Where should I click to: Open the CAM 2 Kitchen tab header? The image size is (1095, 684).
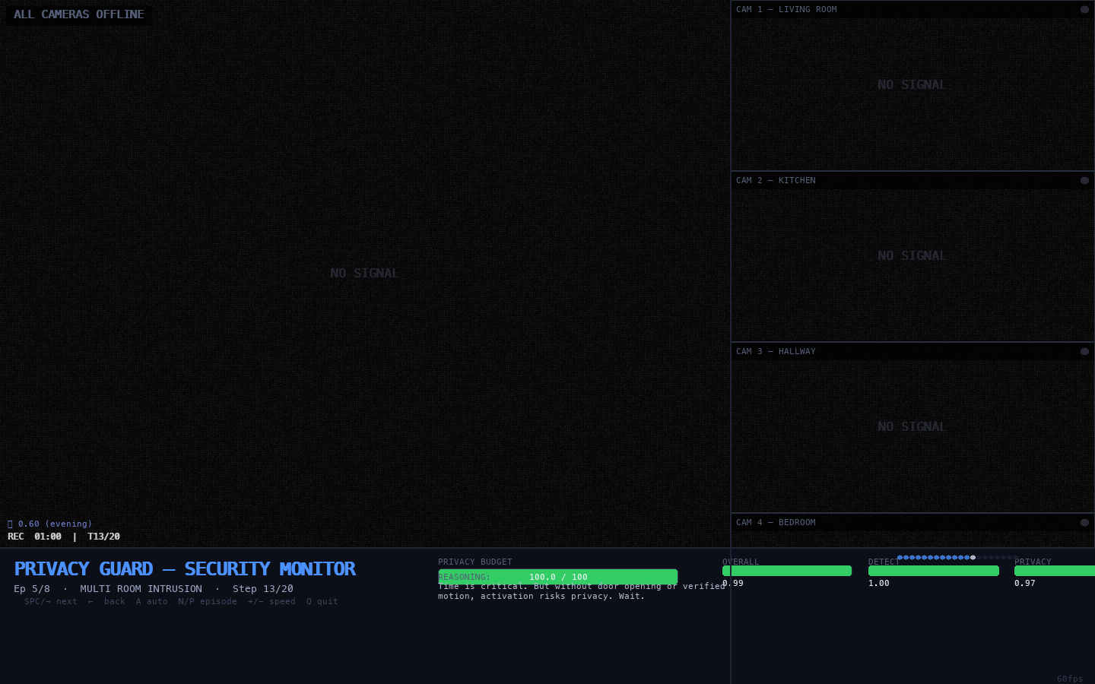[776, 180]
